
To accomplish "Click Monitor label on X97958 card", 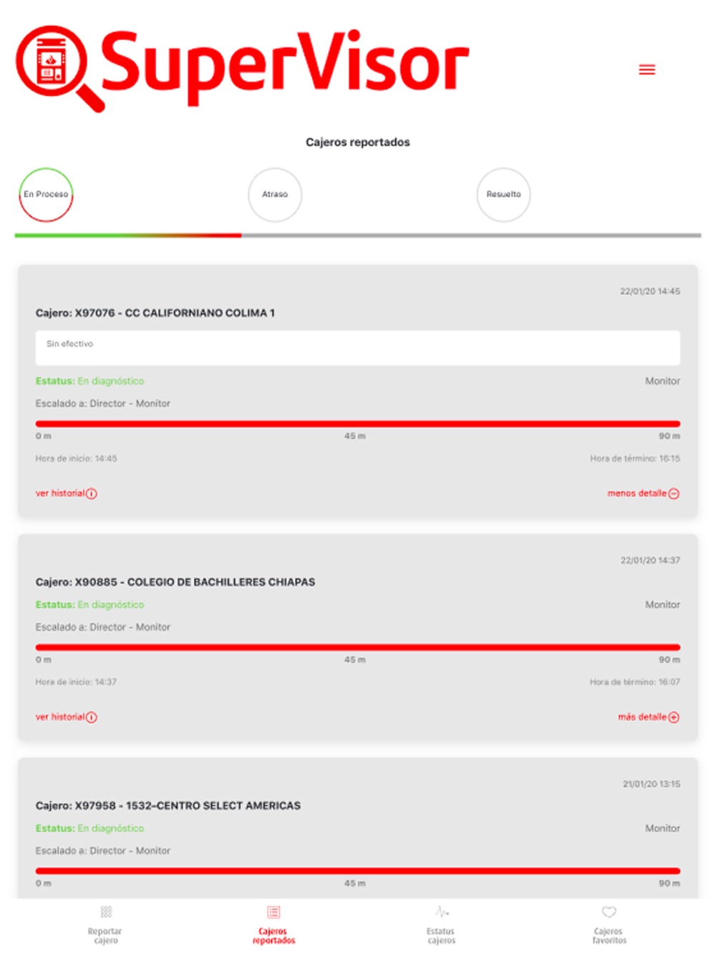I will tap(662, 828).
